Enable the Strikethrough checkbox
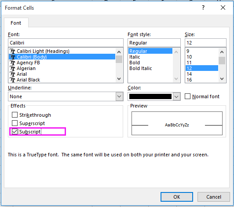The height and width of the screenshot is (207, 234). [15, 115]
